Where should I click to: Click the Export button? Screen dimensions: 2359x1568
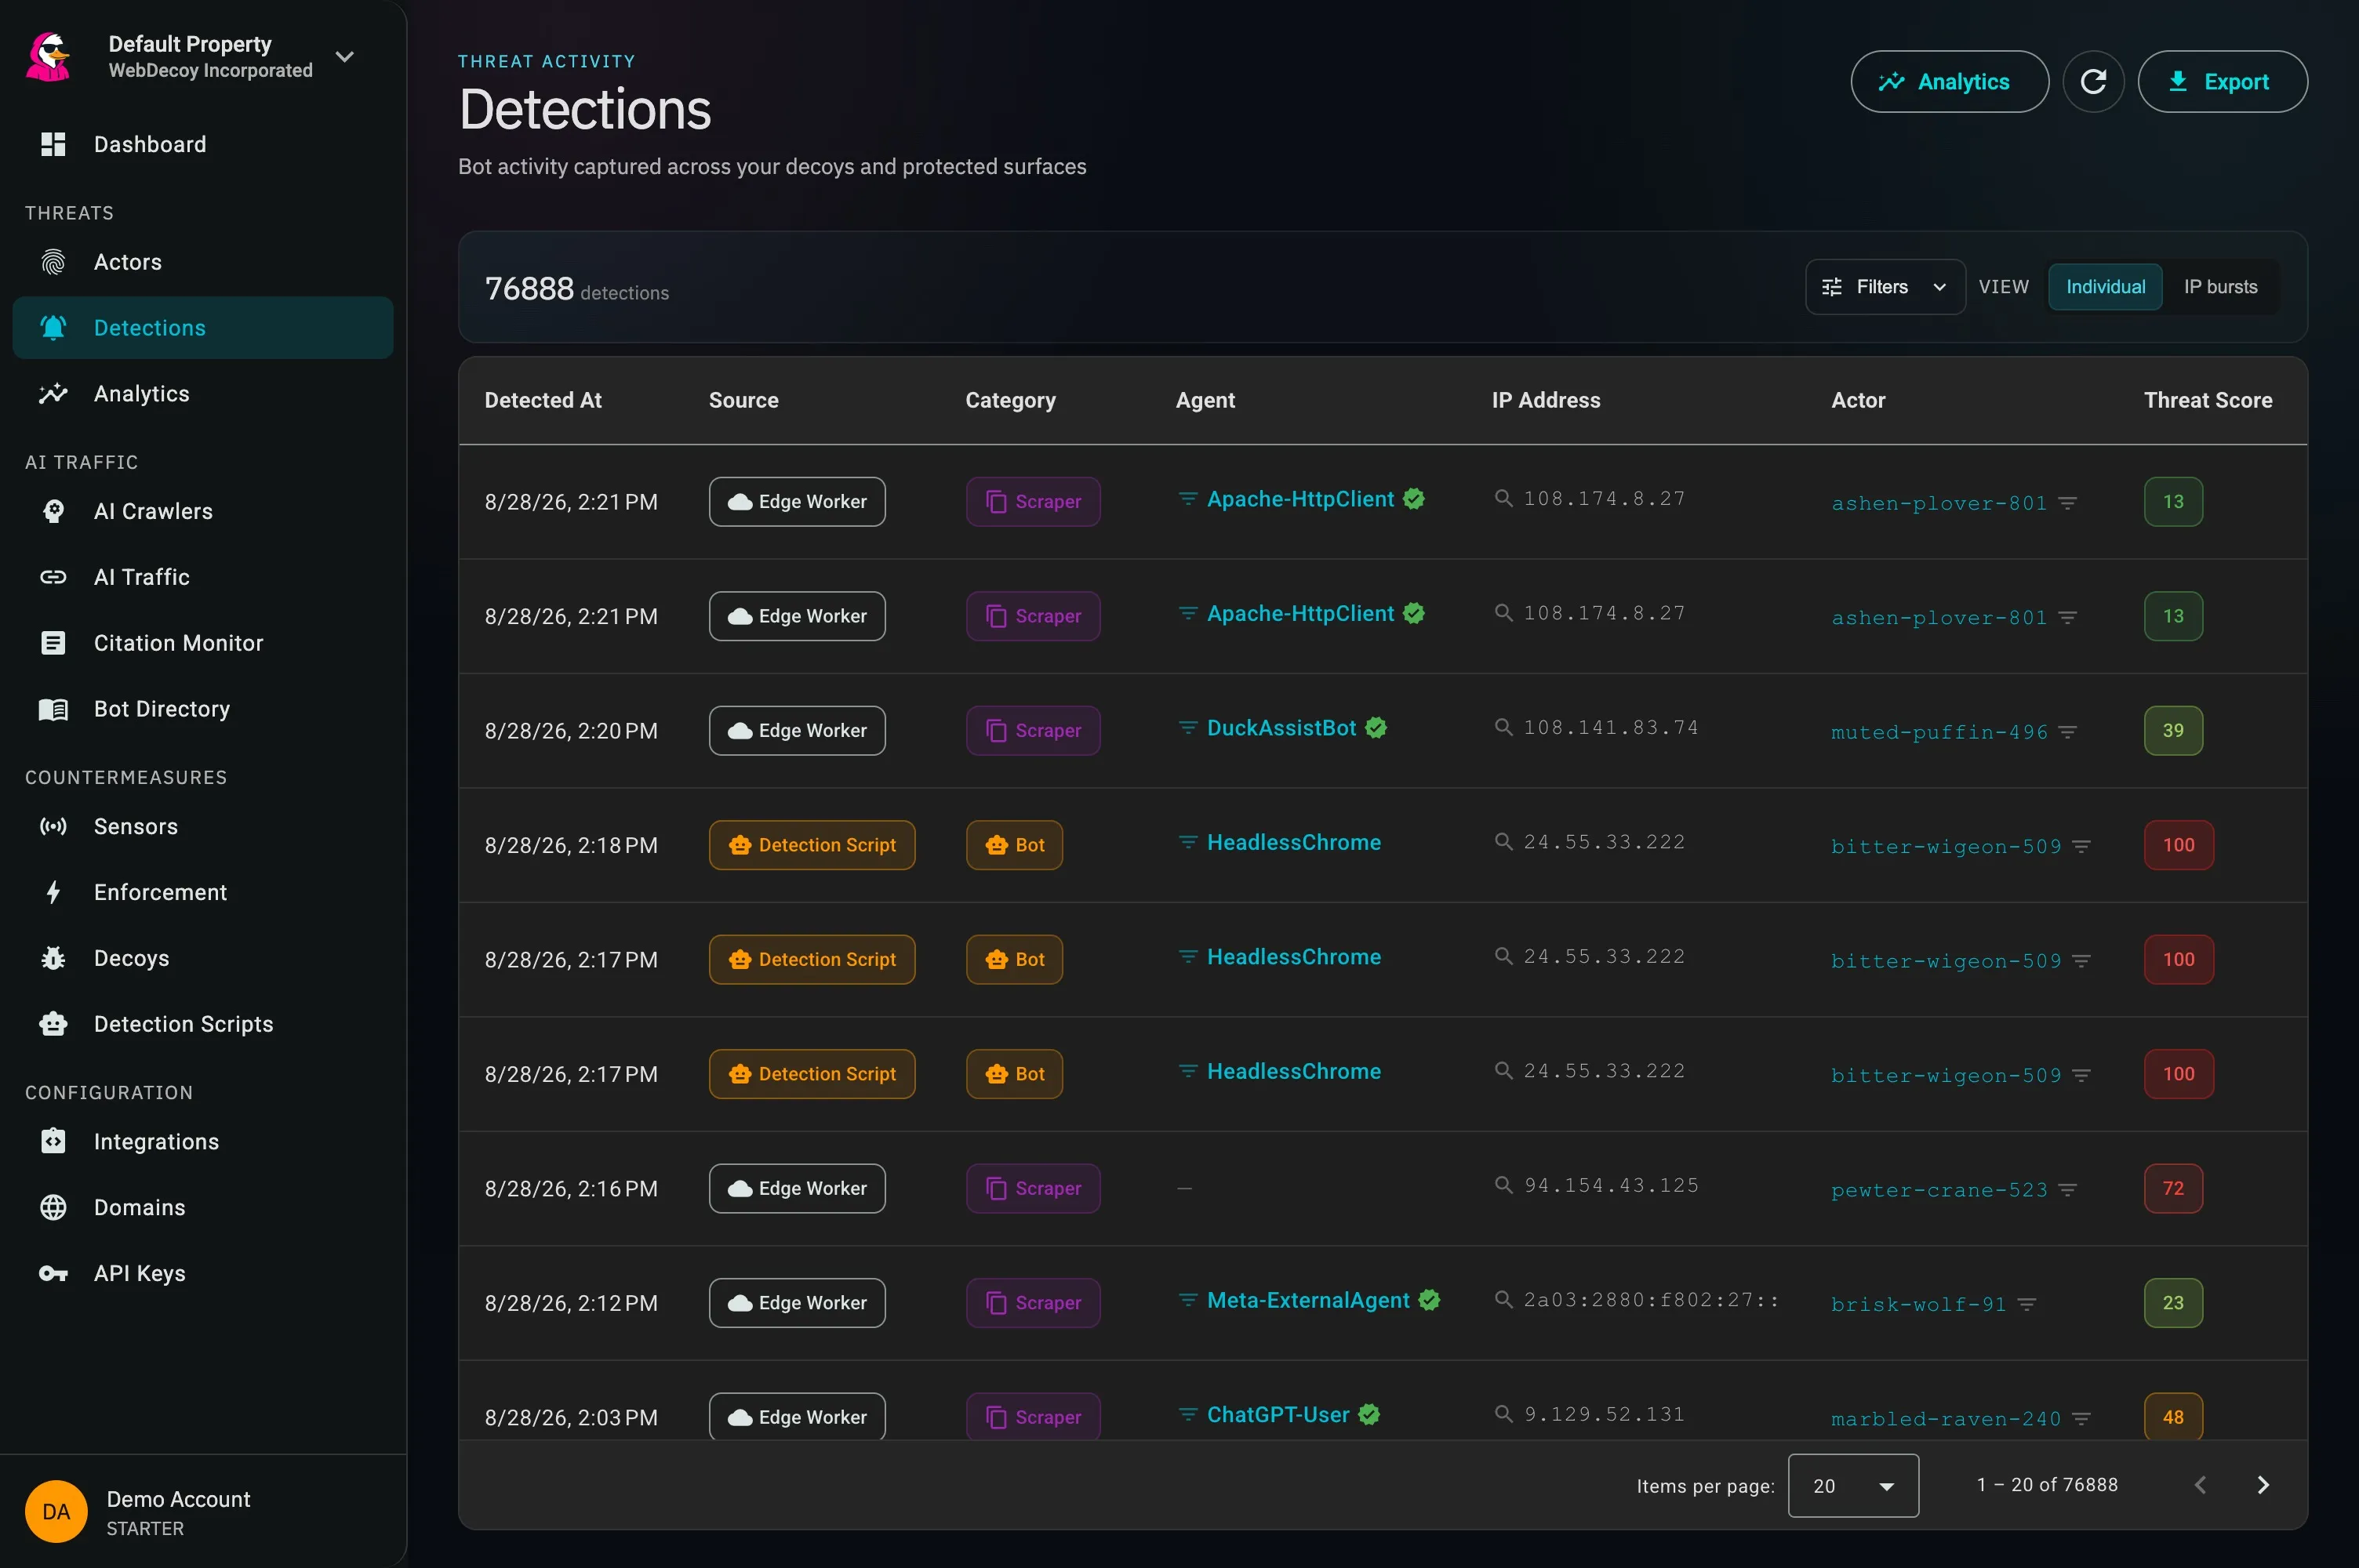(2222, 81)
